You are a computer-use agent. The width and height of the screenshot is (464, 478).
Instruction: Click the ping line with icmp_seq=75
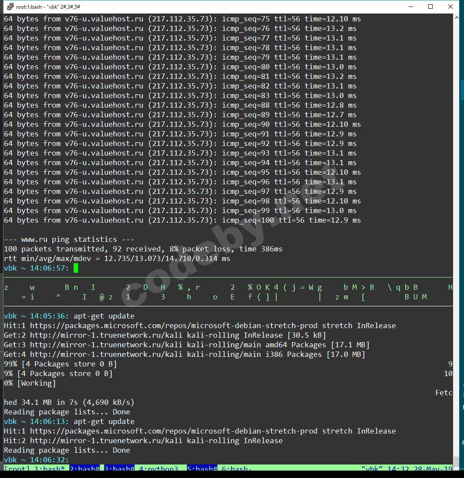coord(182,19)
